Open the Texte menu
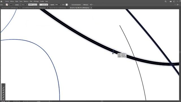This screenshot has width=181, height=102. click(x=21, y=1)
